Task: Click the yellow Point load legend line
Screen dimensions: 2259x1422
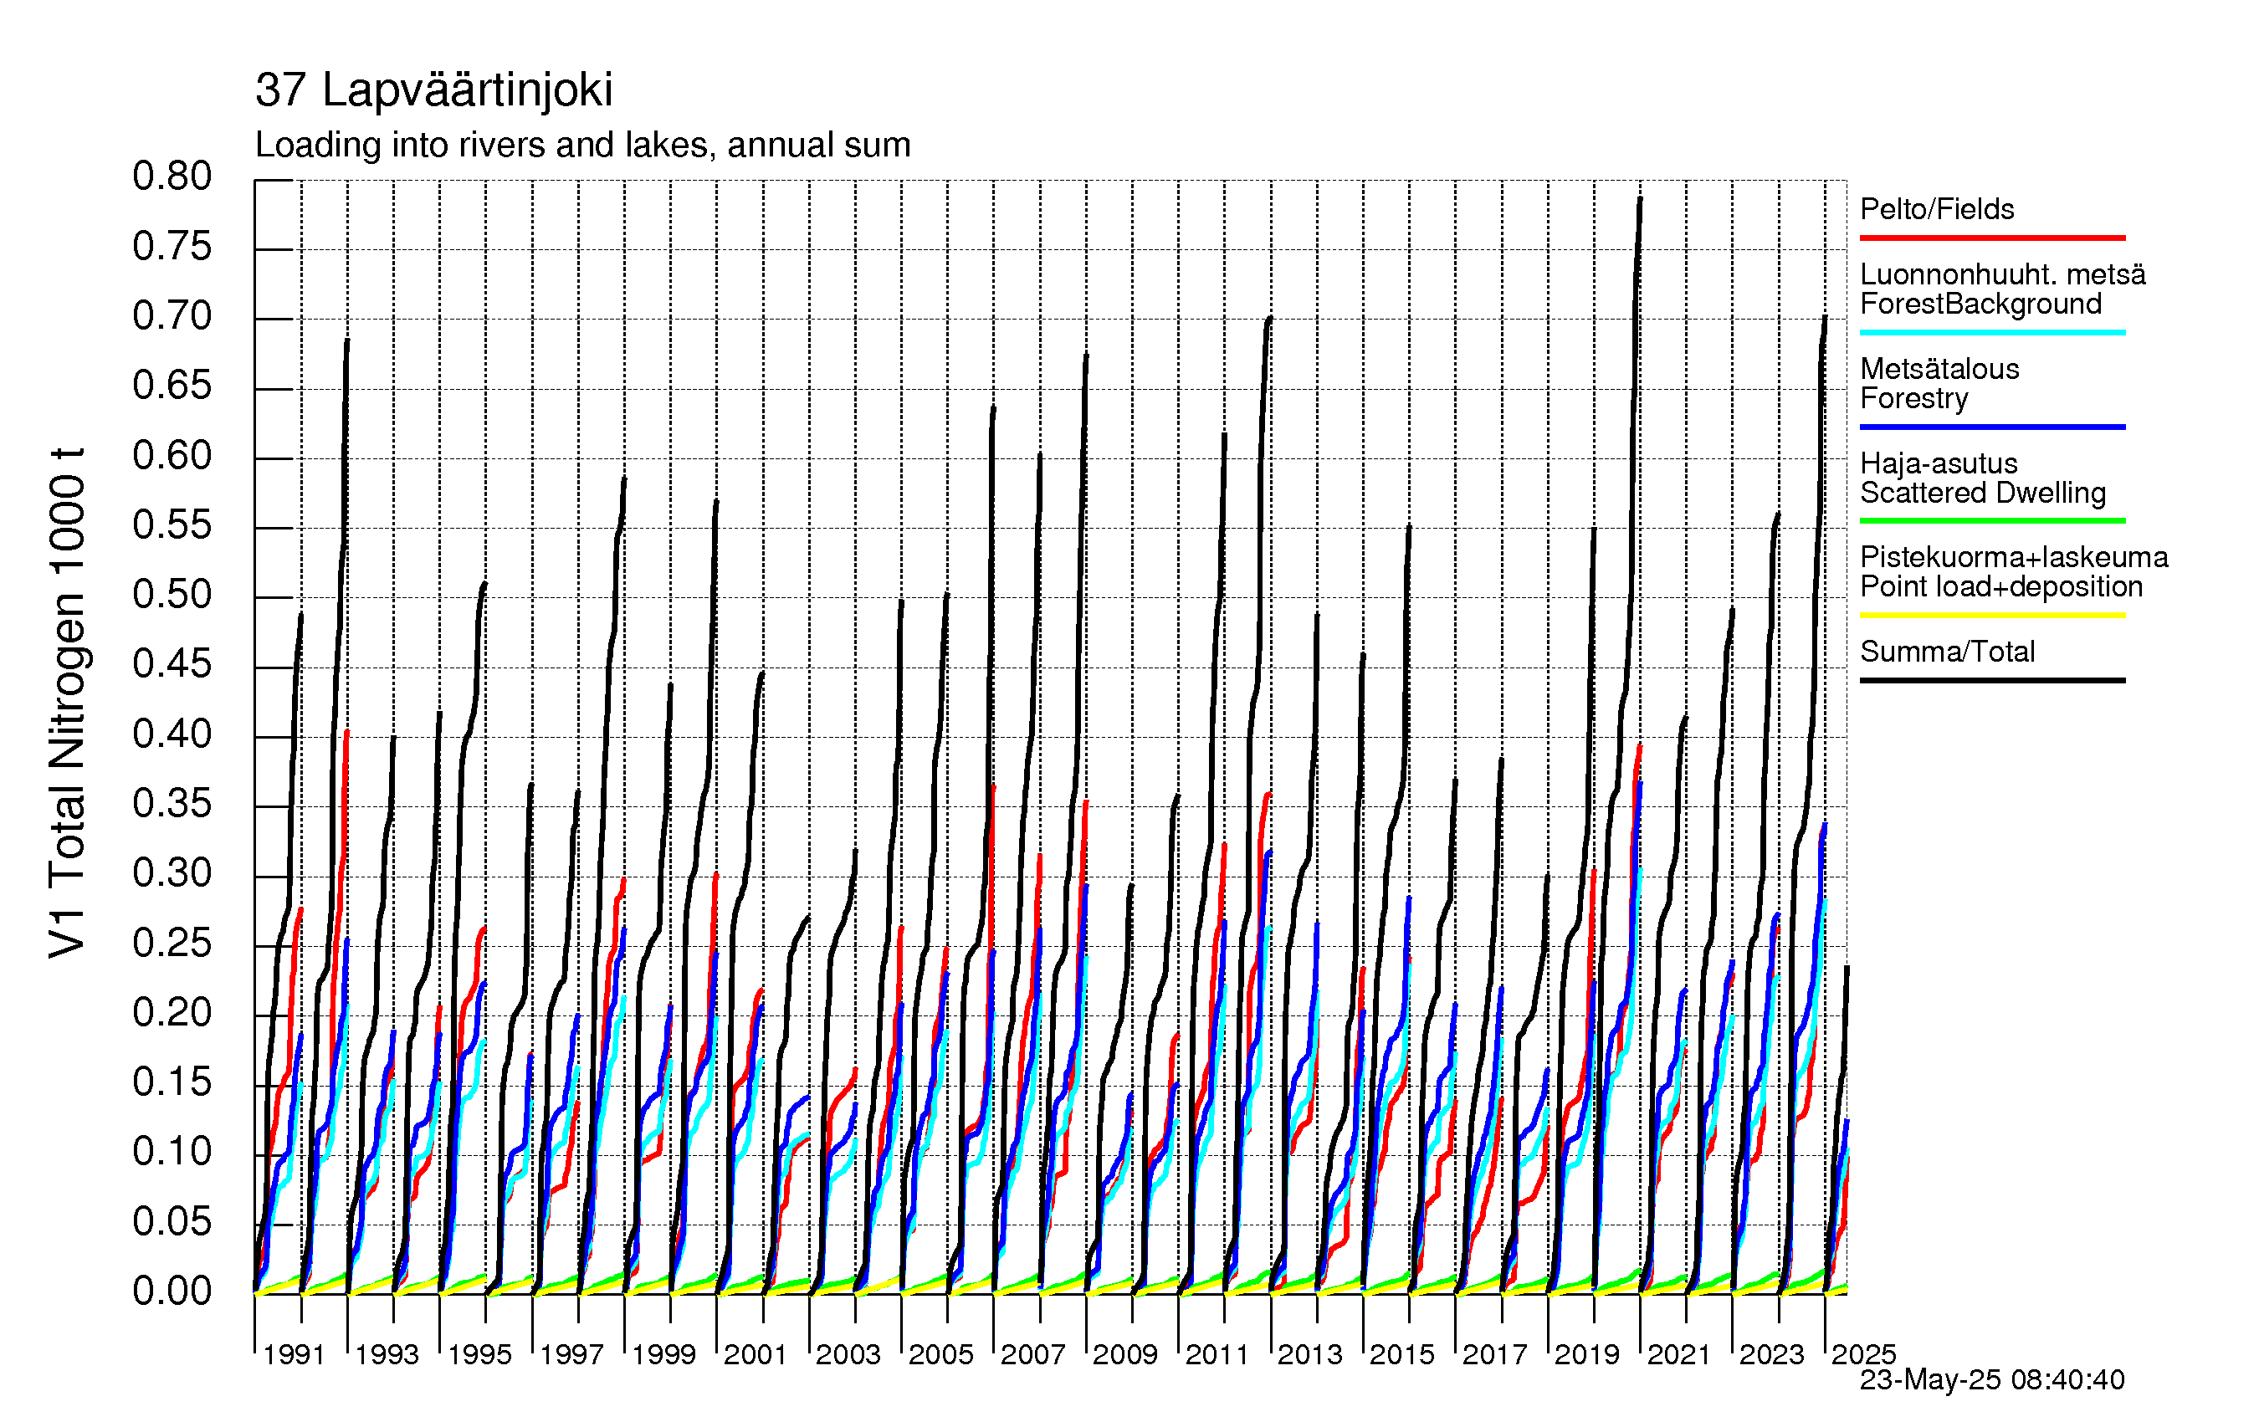Action: pyautogui.click(x=1993, y=616)
